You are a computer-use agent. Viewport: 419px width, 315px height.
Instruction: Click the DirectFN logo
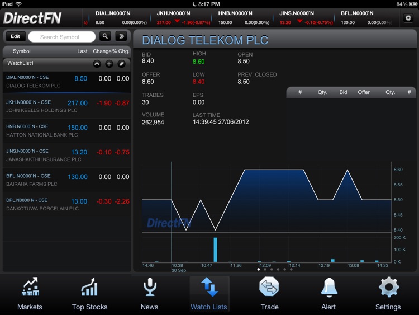pos(32,18)
